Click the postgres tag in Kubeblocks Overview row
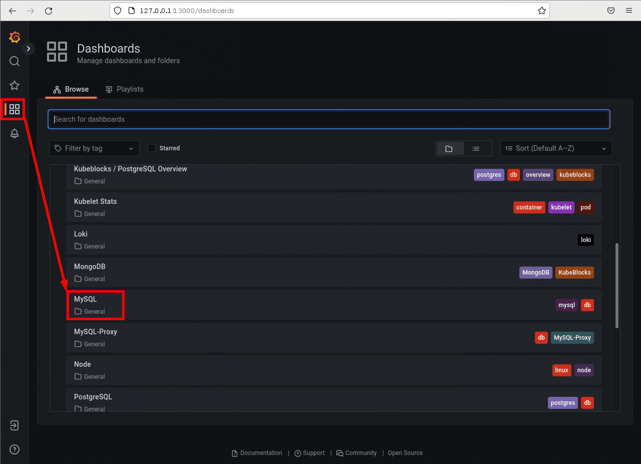This screenshot has height=464, width=641. [x=489, y=175]
